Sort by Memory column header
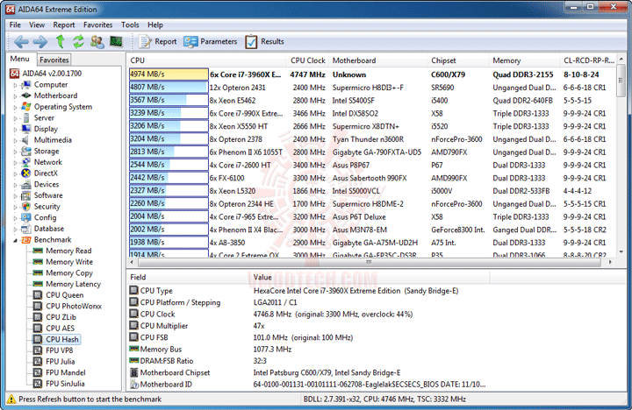This screenshot has height=410, width=632. pos(524,60)
